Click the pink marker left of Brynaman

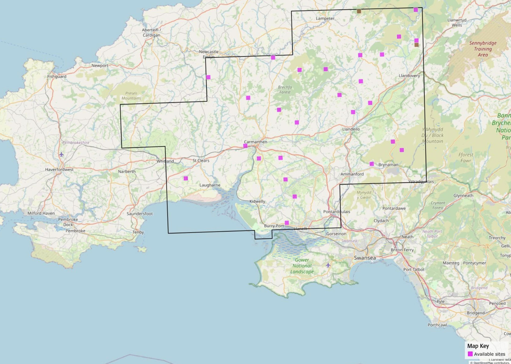pyautogui.click(x=372, y=164)
